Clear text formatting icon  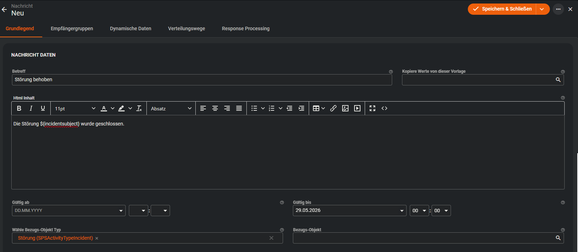[x=139, y=108]
